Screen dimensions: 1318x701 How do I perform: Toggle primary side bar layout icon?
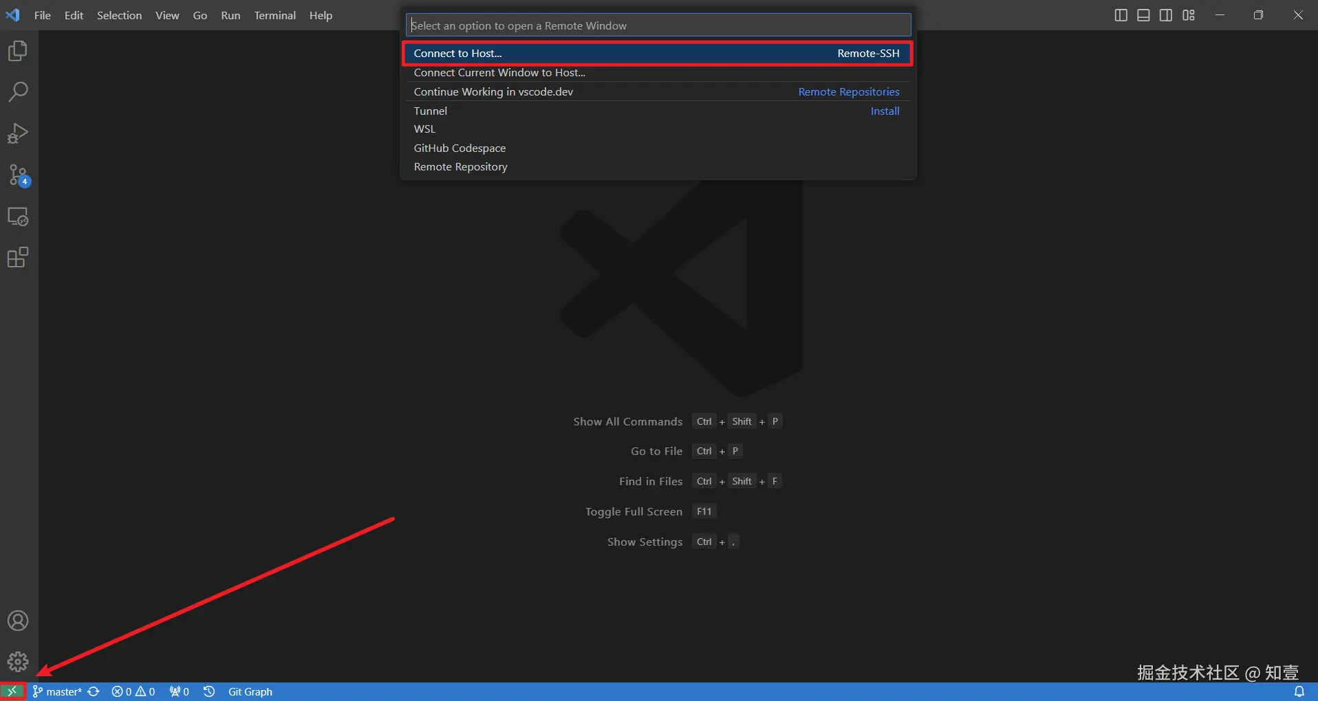pyautogui.click(x=1121, y=15)
